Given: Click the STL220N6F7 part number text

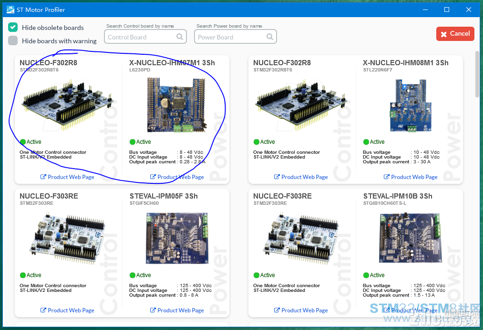Looking at the screenshot, I should pos(378,70).
